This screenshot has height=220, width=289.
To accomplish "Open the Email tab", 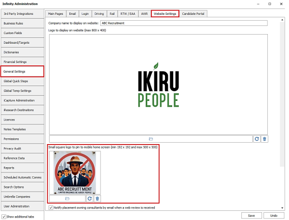I will pos(72,14).
